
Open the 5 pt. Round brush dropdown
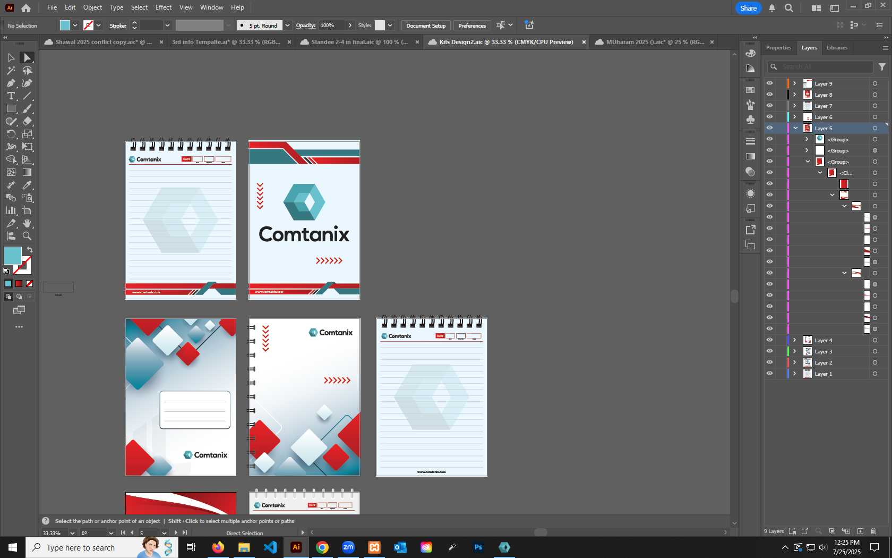click(287, 26)
